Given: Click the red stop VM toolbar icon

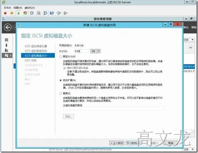Looking at the screenshot, I should pyautogui.click(x=5, y=13).
